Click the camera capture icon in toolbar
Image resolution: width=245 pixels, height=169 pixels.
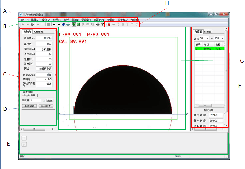(32, 24)
